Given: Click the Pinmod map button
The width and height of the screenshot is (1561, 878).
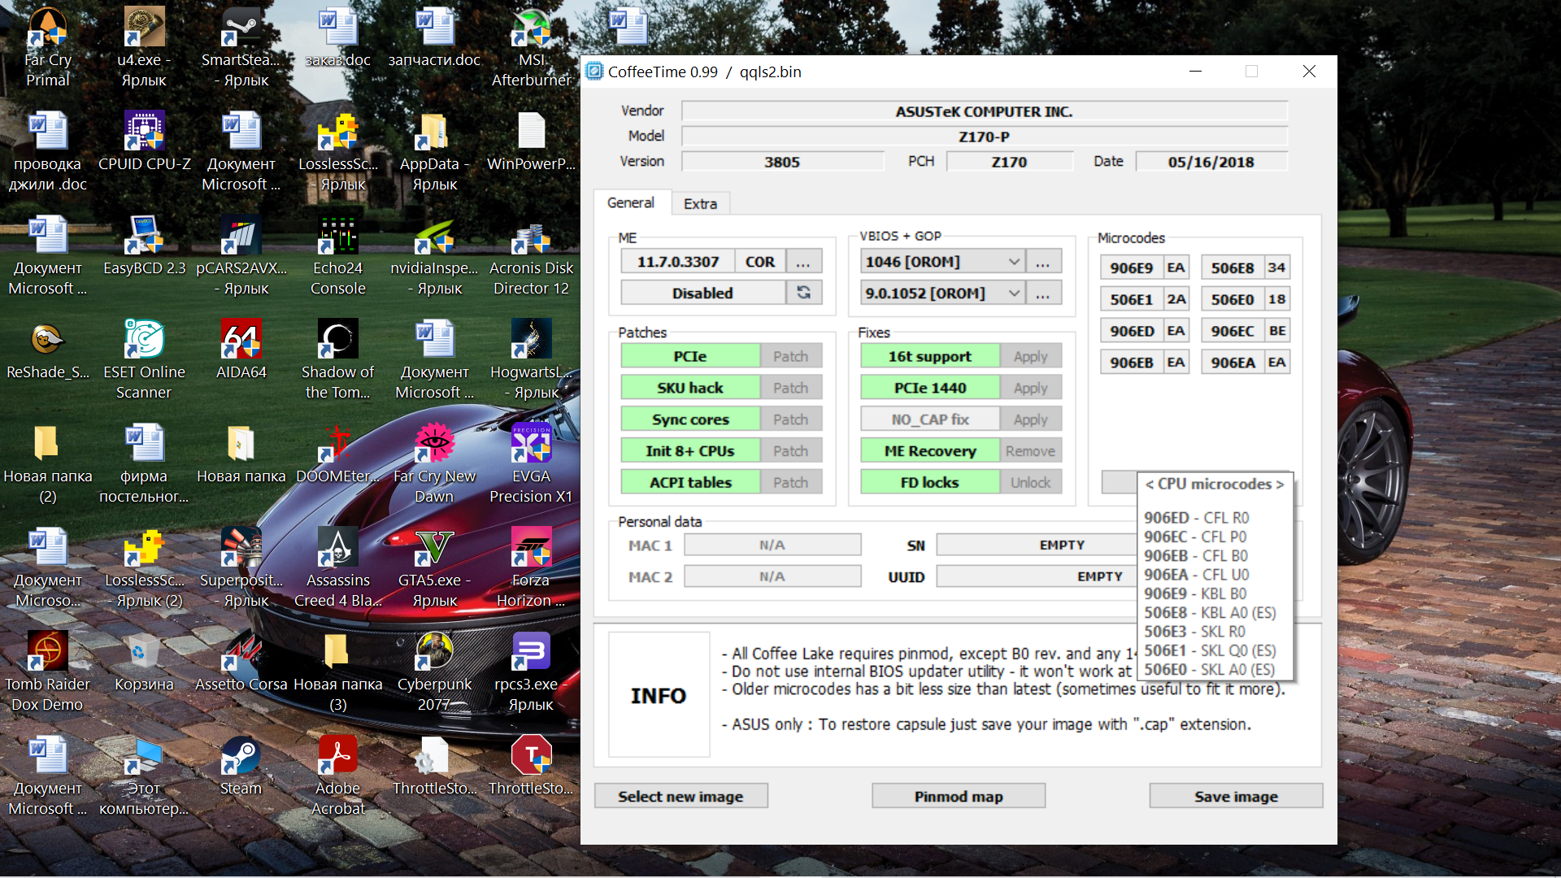Looking at the screenshot, I should point(958,796).
